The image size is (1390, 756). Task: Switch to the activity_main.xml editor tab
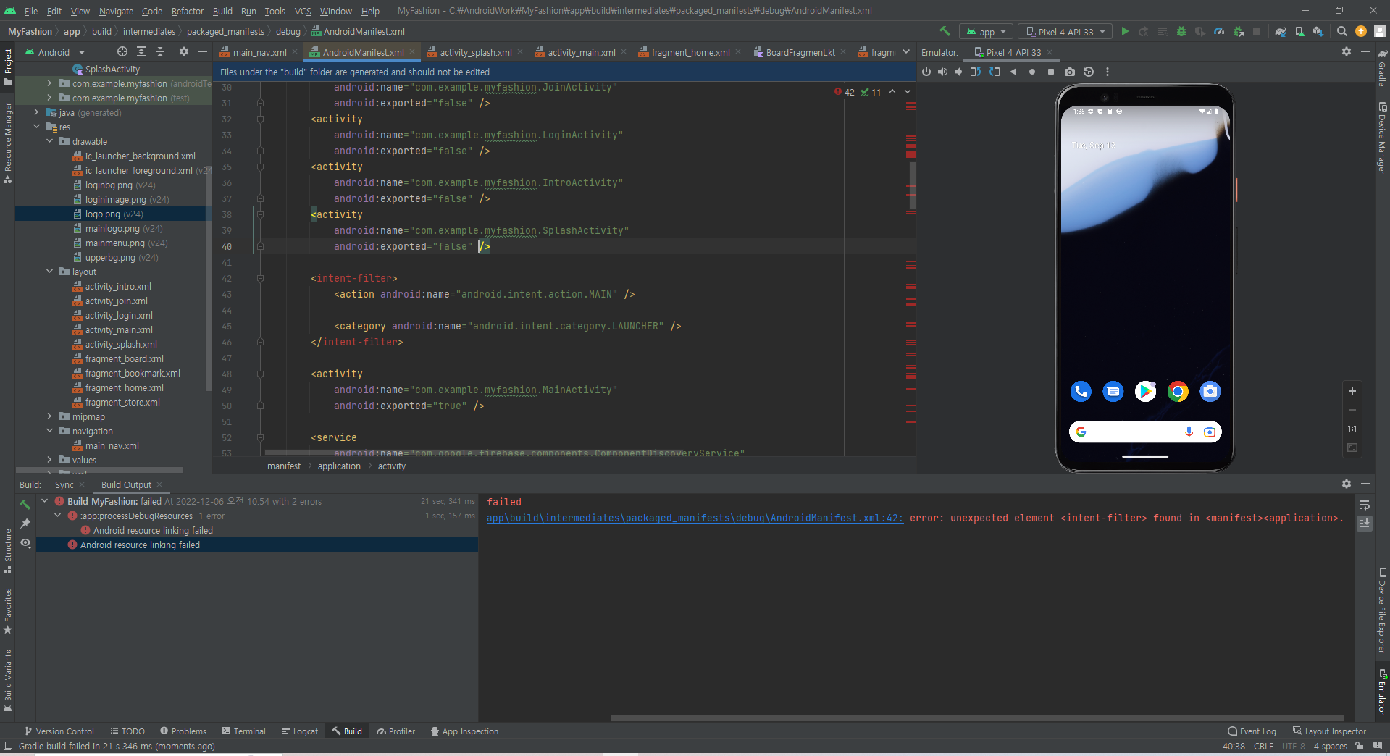point(581,52)
